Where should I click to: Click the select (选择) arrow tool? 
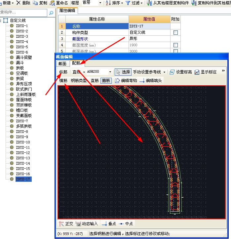tap(123, 72)
